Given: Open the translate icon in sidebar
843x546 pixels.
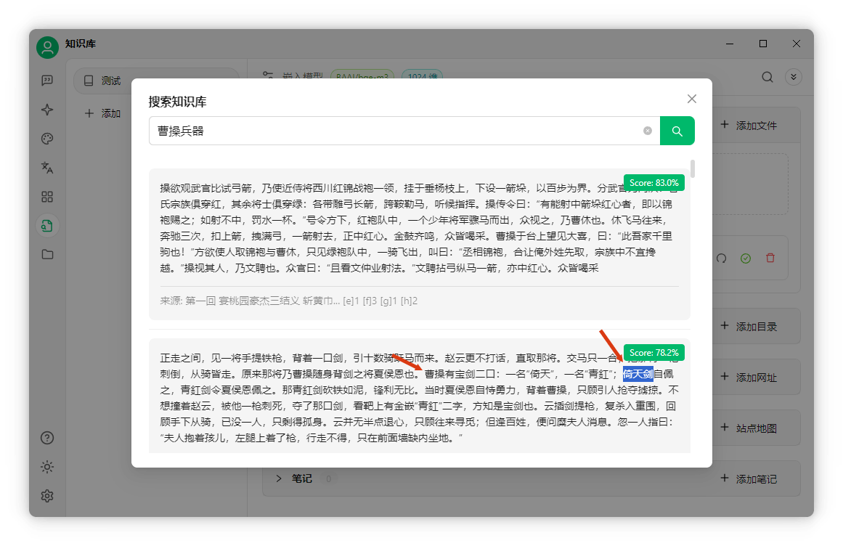Looking at the screenshot, I should click(x=47, y=168).
